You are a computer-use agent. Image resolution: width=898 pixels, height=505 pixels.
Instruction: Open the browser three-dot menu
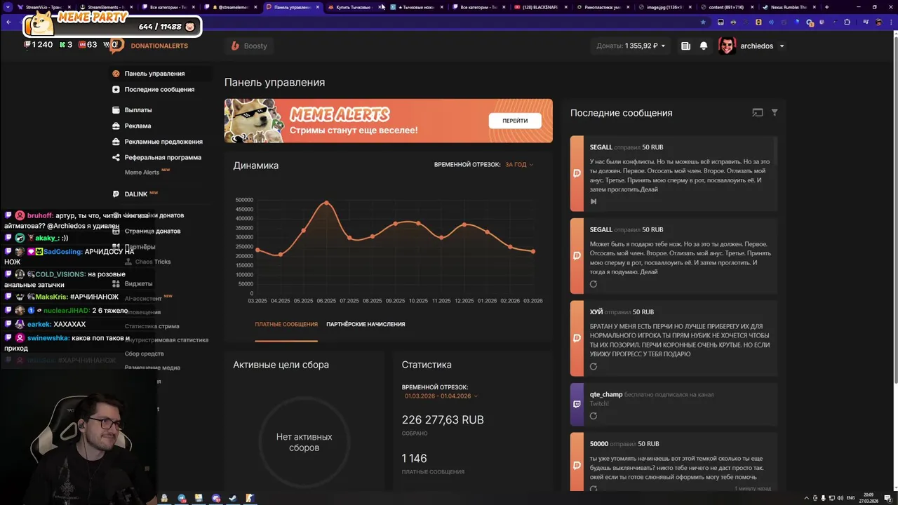[x=890, y=22]
